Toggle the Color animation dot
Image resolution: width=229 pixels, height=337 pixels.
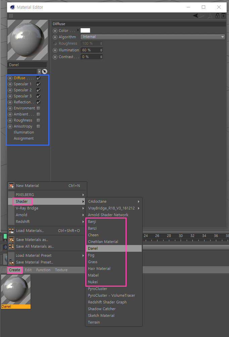(55, 31)
